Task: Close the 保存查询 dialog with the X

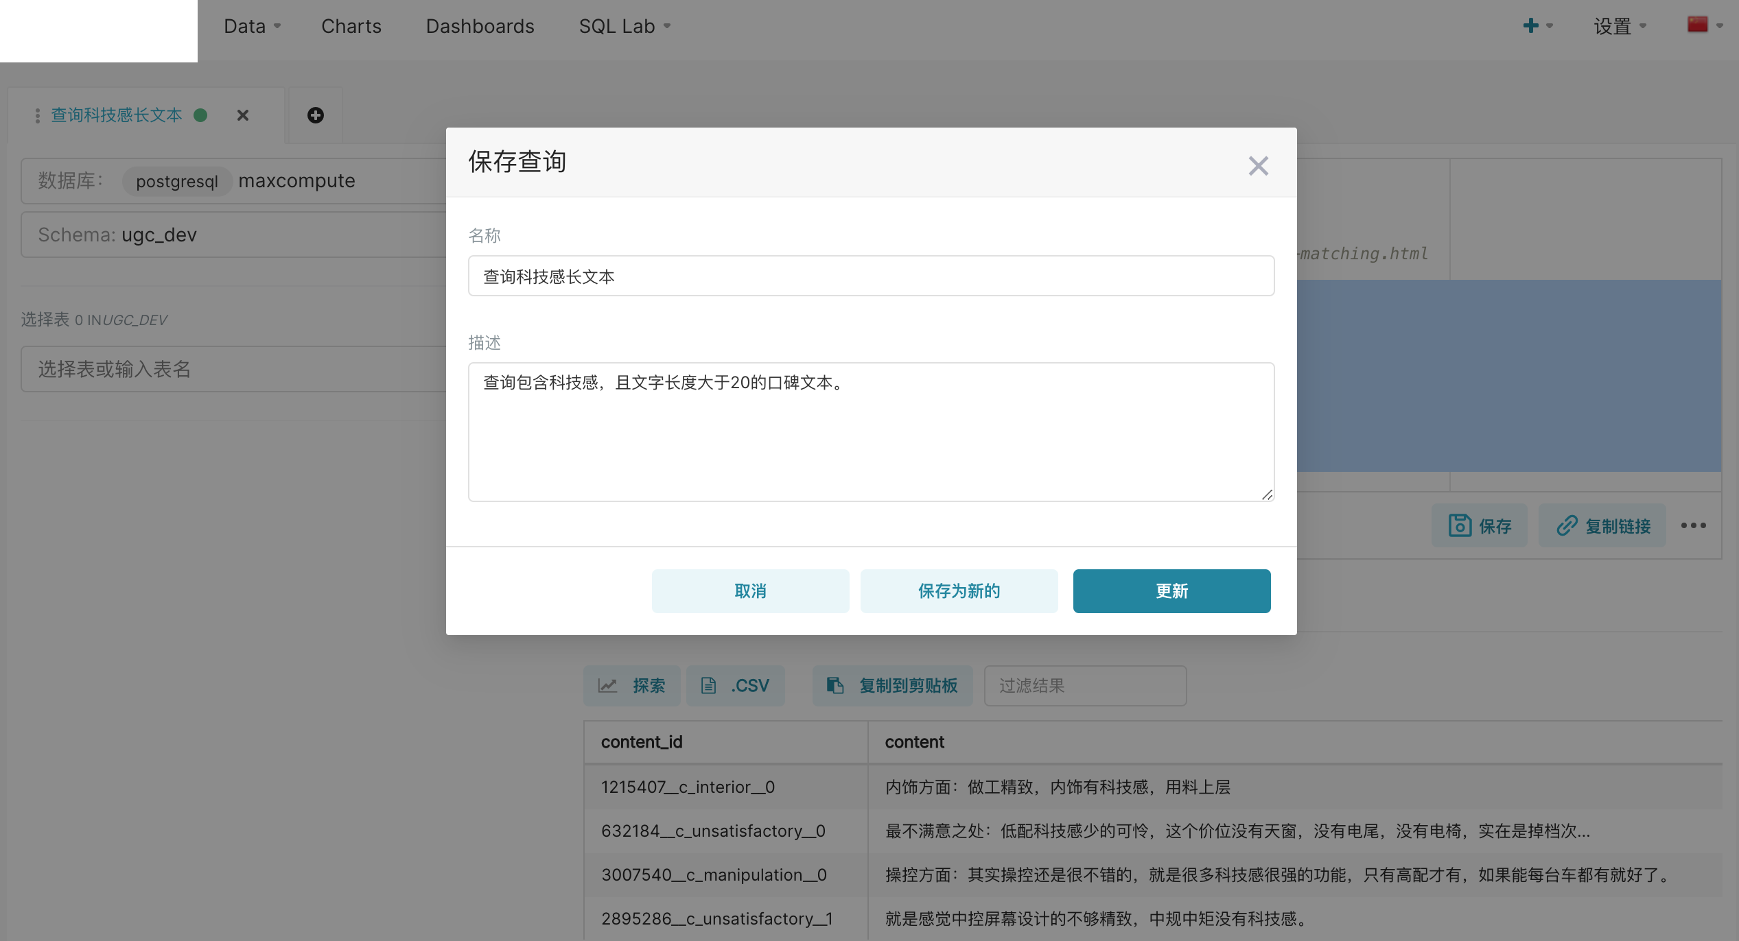Action: (x=1258, y=165)
